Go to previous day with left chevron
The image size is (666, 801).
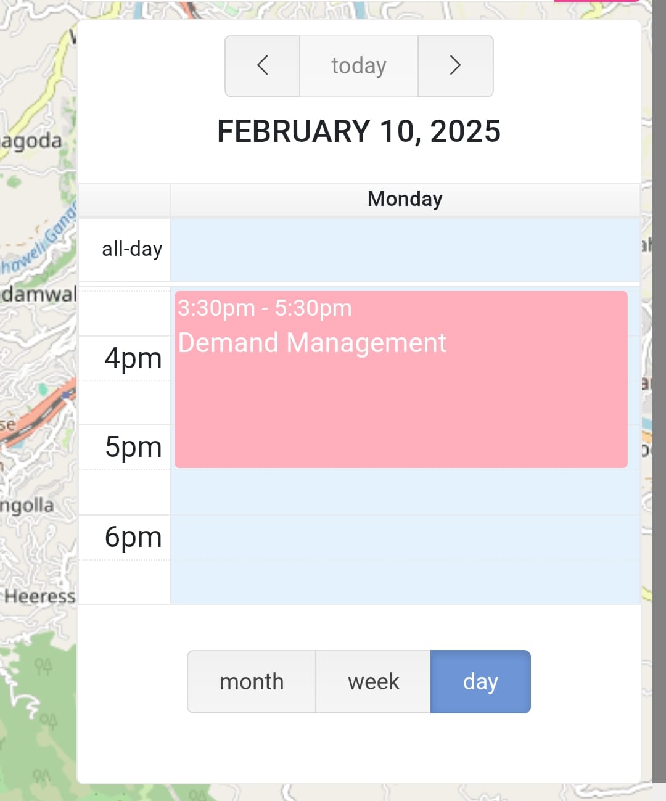[x=263, y=65]
